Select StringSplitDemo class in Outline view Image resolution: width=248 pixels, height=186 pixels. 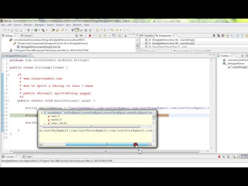pos(236,64)
